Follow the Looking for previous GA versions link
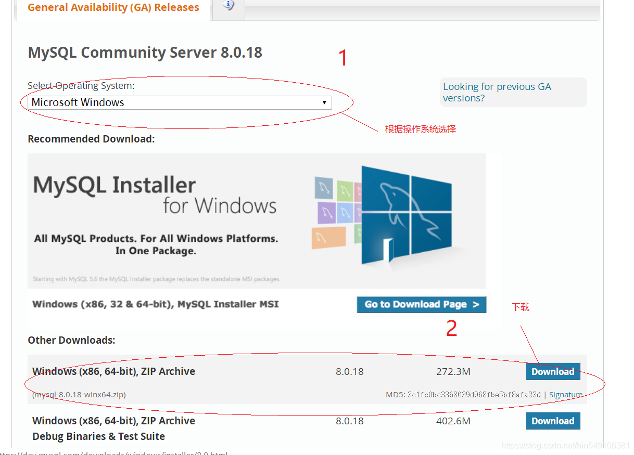Viewport: 634px width, 455px height. tap(497, 92)
